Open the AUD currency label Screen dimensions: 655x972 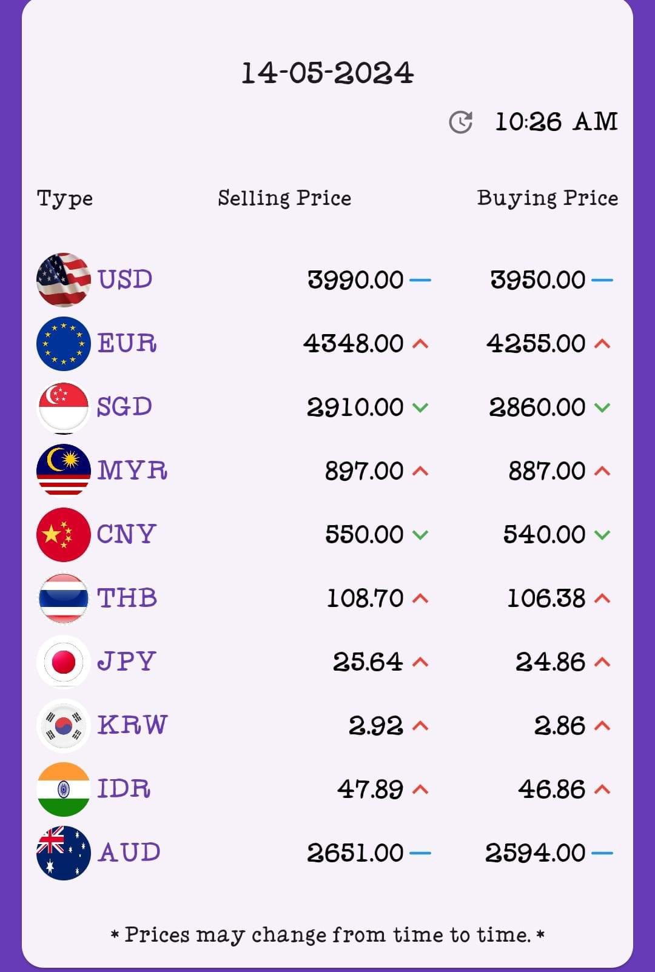(x=129, y=853)
